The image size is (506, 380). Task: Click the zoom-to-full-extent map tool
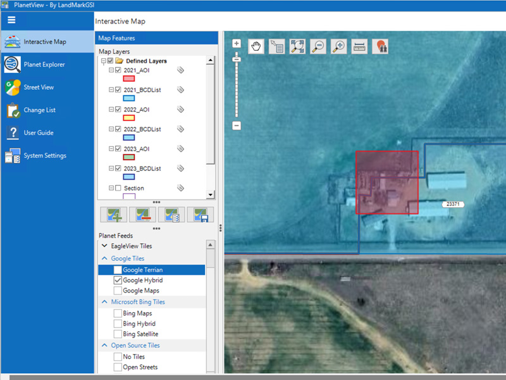coord(297,46)
